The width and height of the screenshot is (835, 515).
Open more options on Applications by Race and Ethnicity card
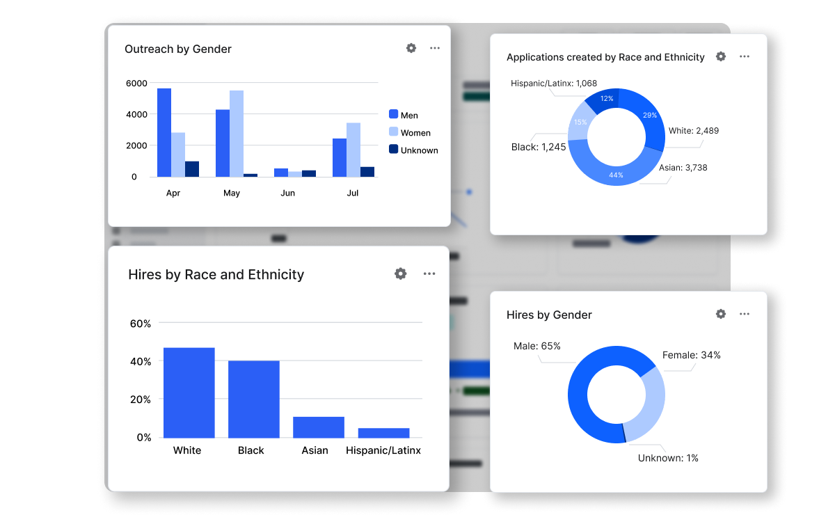(x=745, y=56)
